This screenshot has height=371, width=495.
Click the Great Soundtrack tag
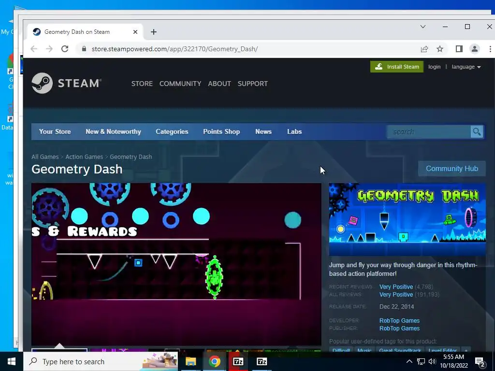pyautogui.click(x=400, y=350)
